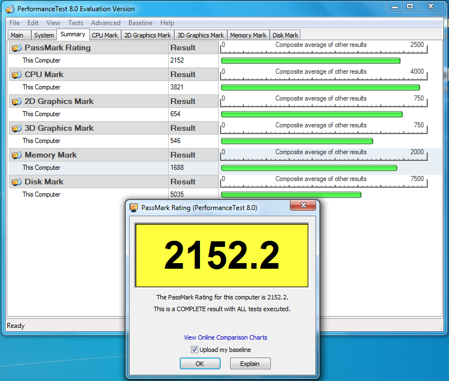449x381 pixels.
Task: Click PassMark Rating dialog title icon
Action: [133, 208]
